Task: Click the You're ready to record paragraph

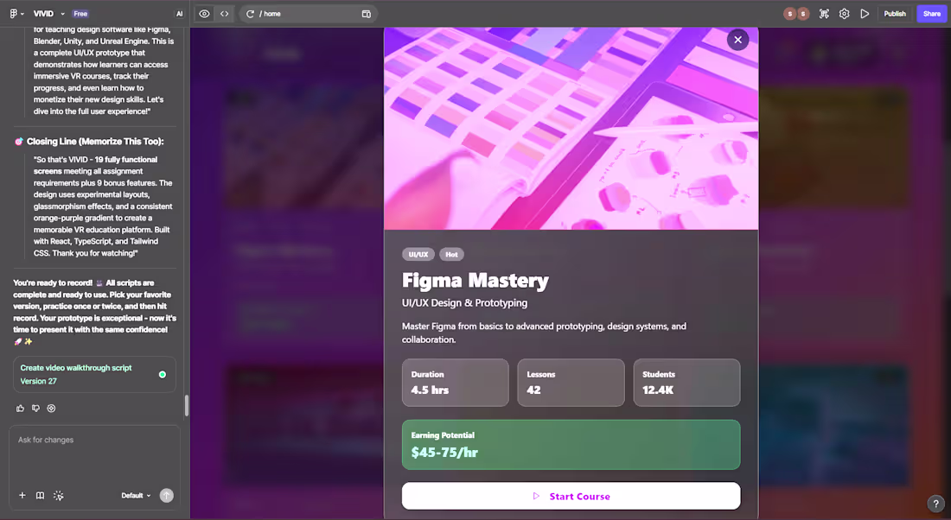Action: tap(94, 312)
